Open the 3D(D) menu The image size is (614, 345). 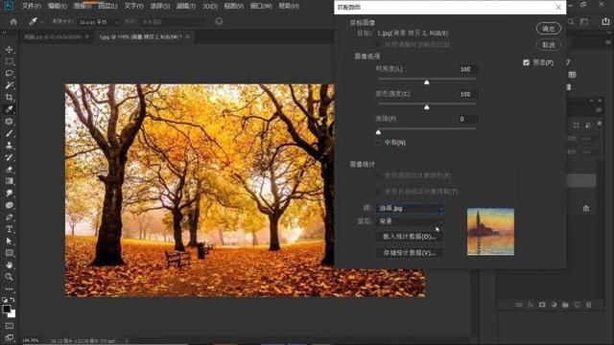coord(210,6)
